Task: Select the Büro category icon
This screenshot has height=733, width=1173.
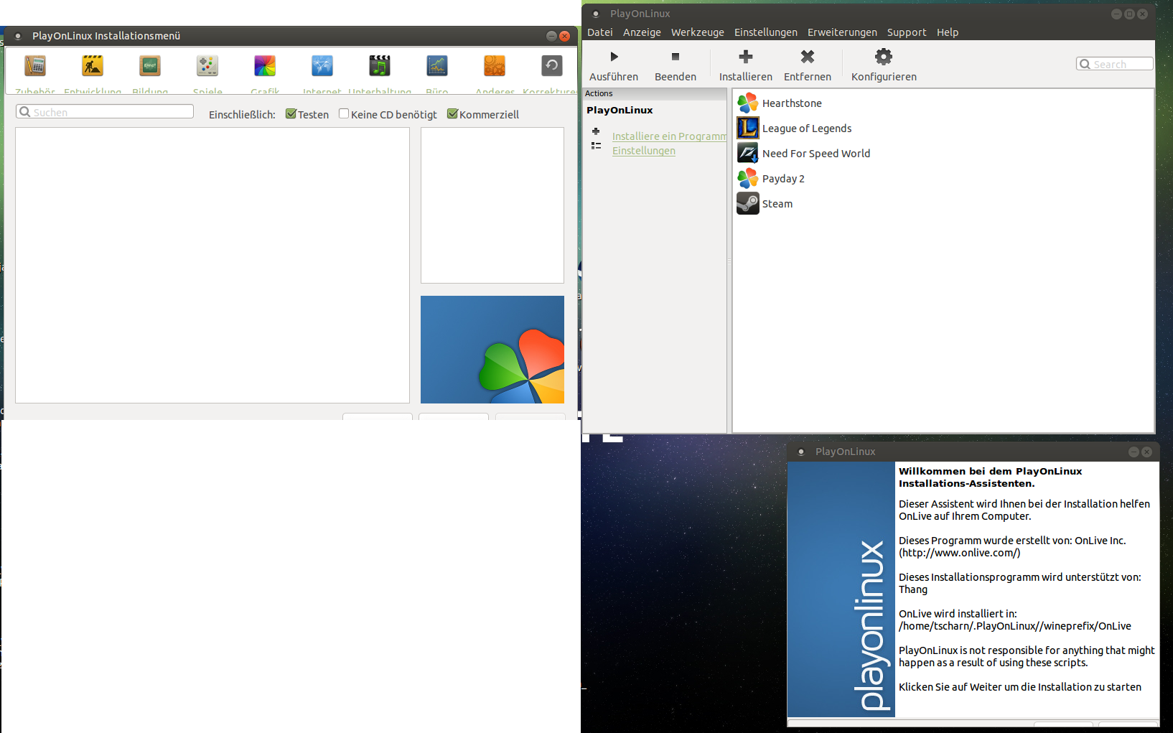Action: (x=436, y=66)
